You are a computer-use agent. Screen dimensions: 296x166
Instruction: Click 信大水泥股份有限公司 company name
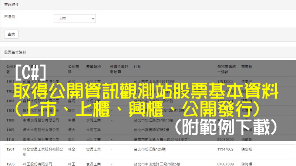(x=41, y=130)
